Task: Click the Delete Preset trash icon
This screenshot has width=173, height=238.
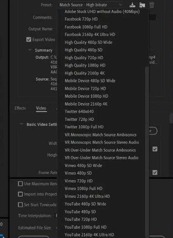Action: click(152, 5)
